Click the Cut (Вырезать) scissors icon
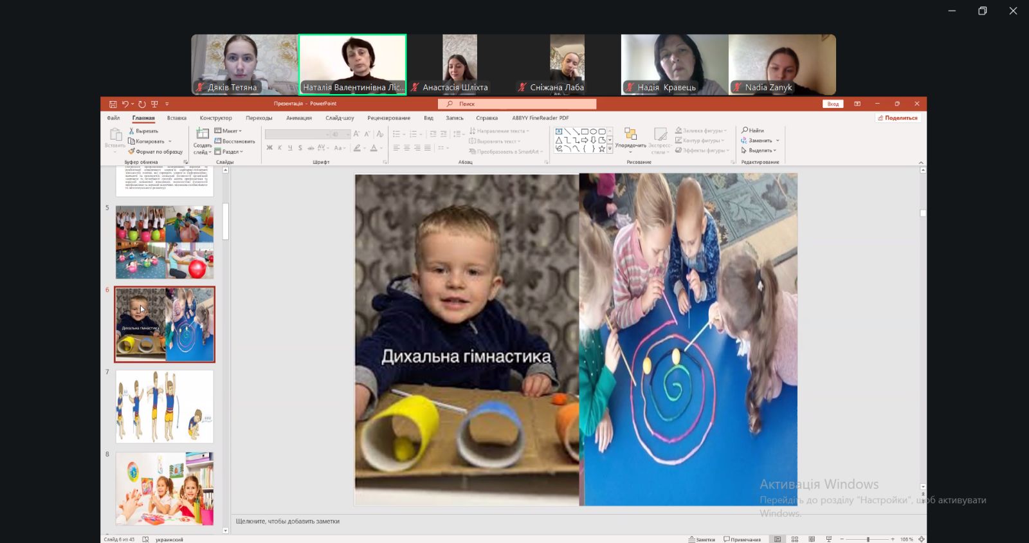 (132, 131)
